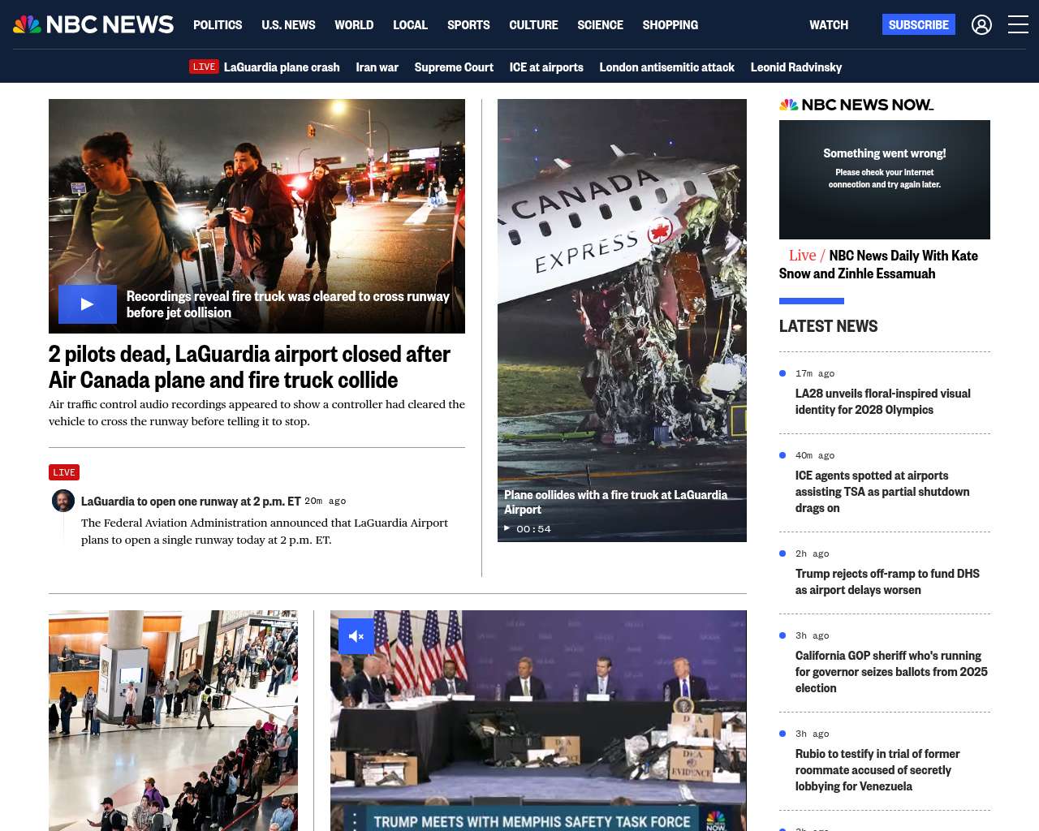Go to the Shopping section

[670, 25]
